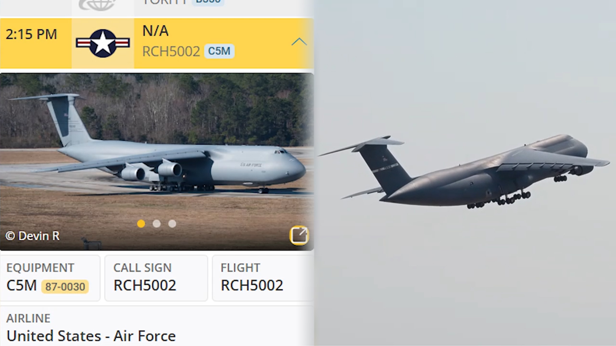The image size is (616, 346).
Task: Click the C5M aircraft type badge in header
Action: point(219,51)
